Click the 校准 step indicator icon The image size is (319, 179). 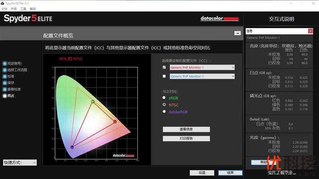5,76
